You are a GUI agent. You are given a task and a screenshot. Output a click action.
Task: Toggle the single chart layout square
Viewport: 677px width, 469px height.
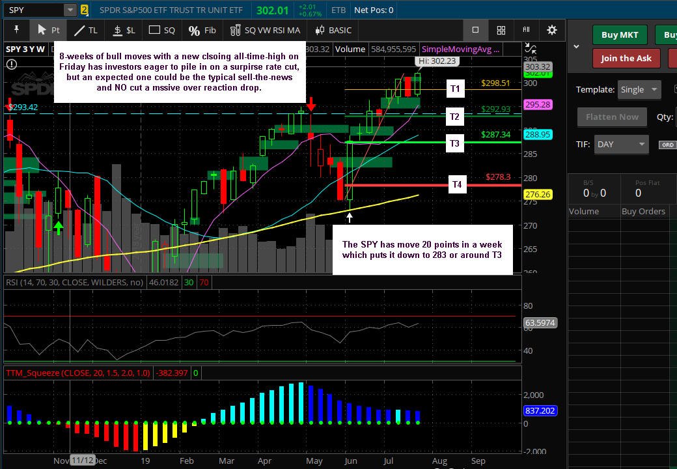tap(475, 30)
